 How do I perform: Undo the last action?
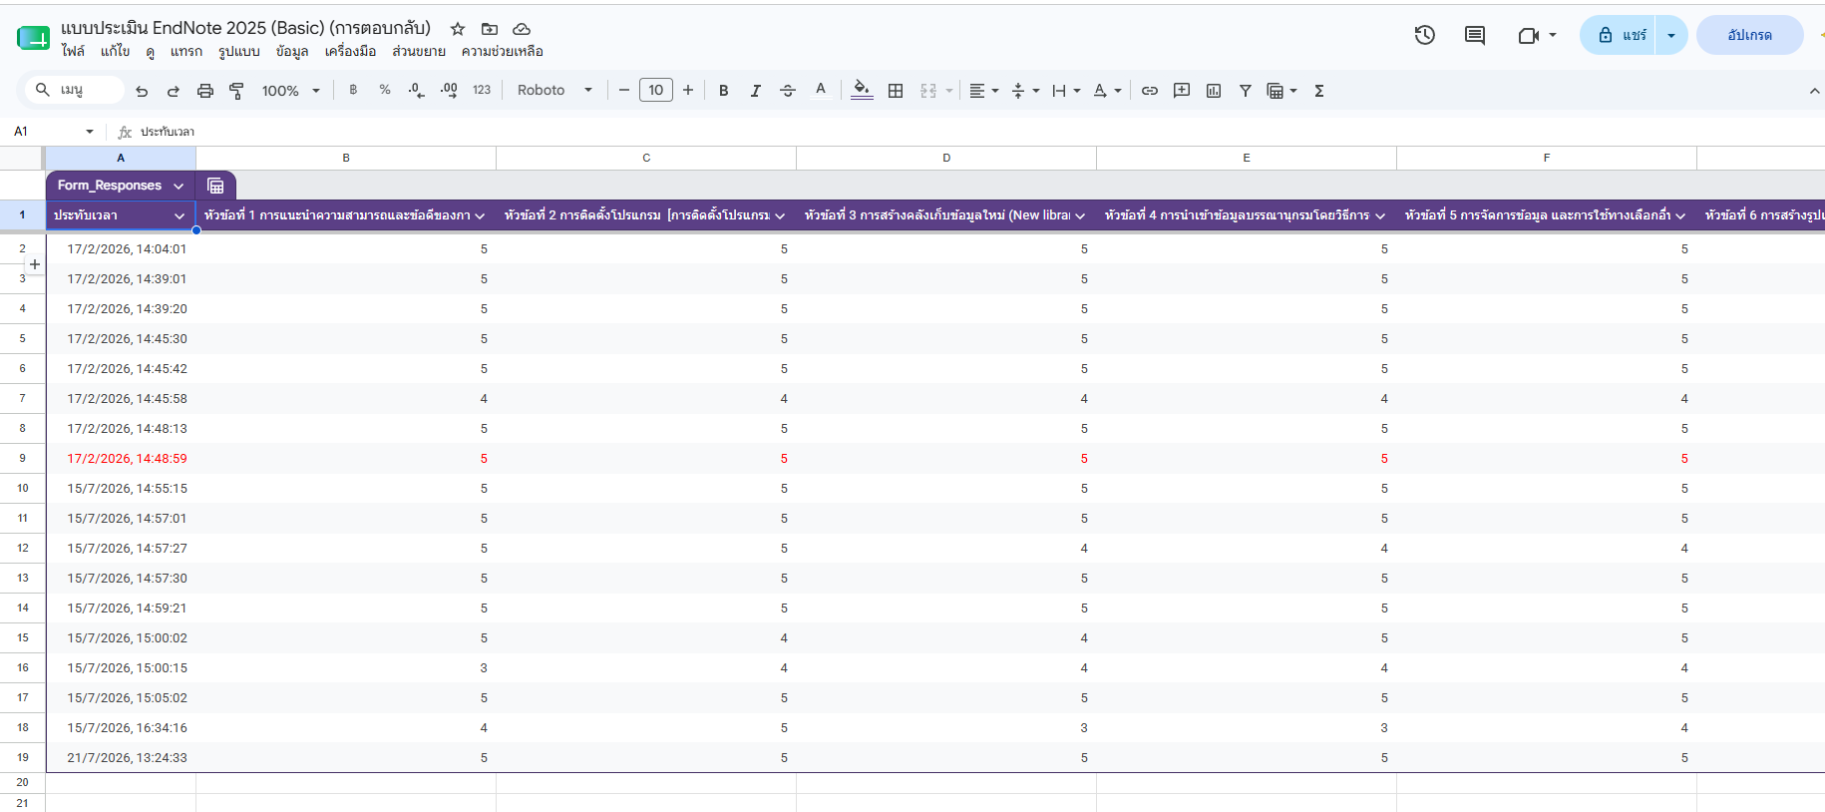pyautogui.click(x=142, y=91)
